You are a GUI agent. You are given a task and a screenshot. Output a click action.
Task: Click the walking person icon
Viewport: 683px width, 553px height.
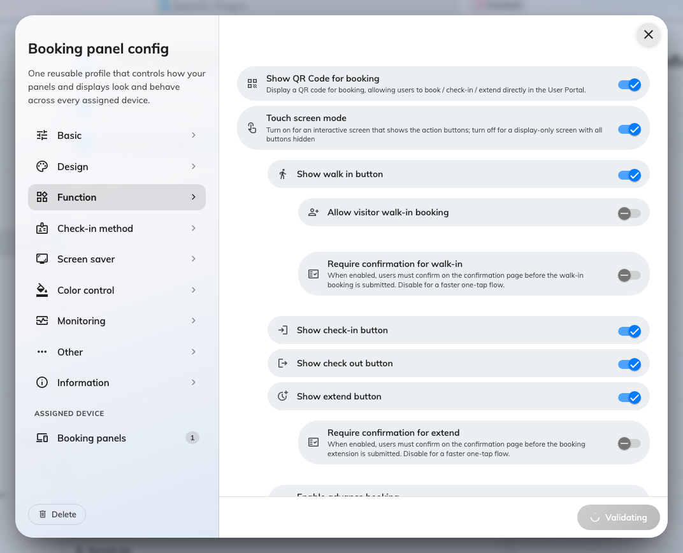283,174
